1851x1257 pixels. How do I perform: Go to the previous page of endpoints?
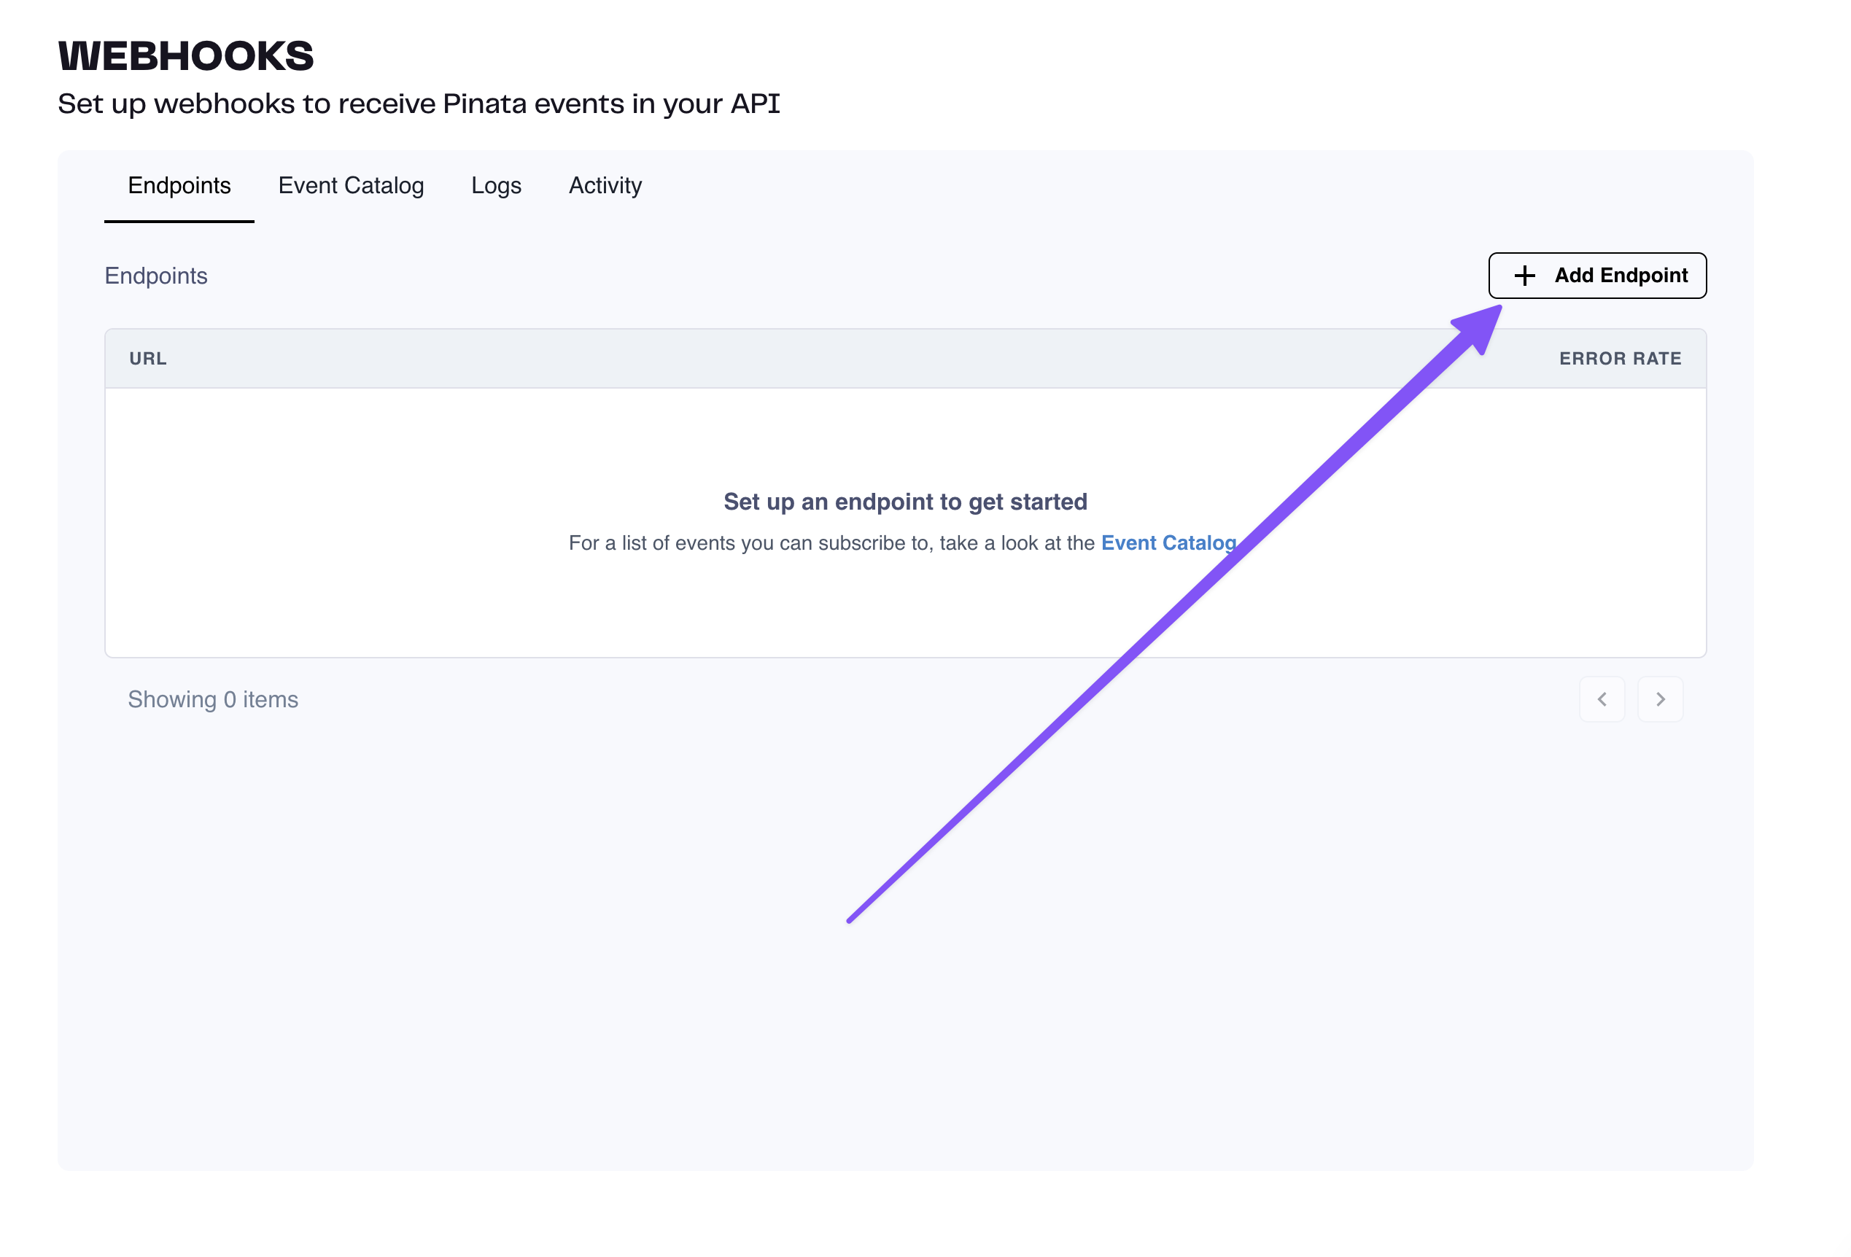(x=1602, y=699)
